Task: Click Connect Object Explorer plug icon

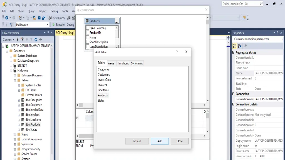Action: [18, 39]
